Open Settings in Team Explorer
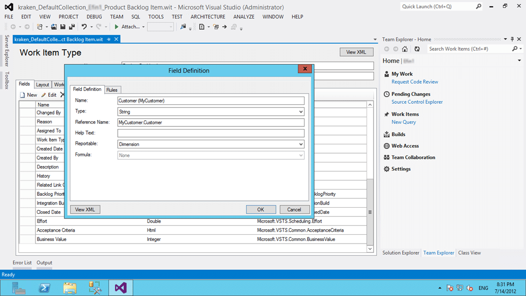 pos(401,169)
